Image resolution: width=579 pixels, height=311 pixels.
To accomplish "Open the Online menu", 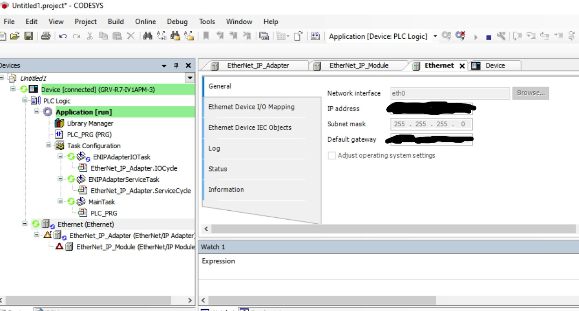I will pyautogui.click(x=146, y=21).
